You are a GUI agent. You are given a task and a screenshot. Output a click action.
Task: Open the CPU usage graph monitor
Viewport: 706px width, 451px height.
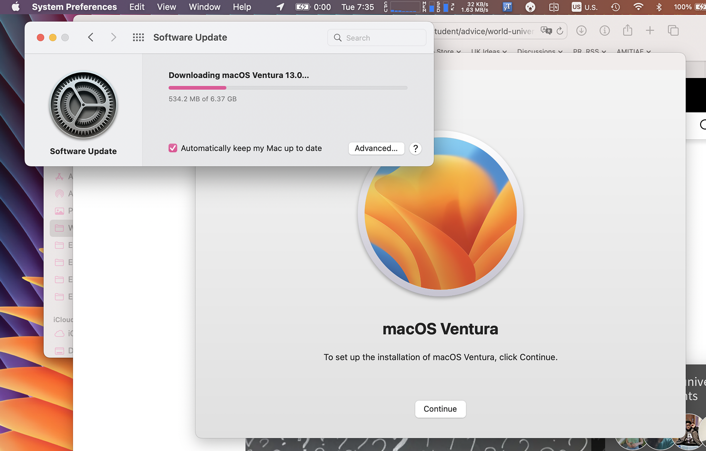point(402,7)
